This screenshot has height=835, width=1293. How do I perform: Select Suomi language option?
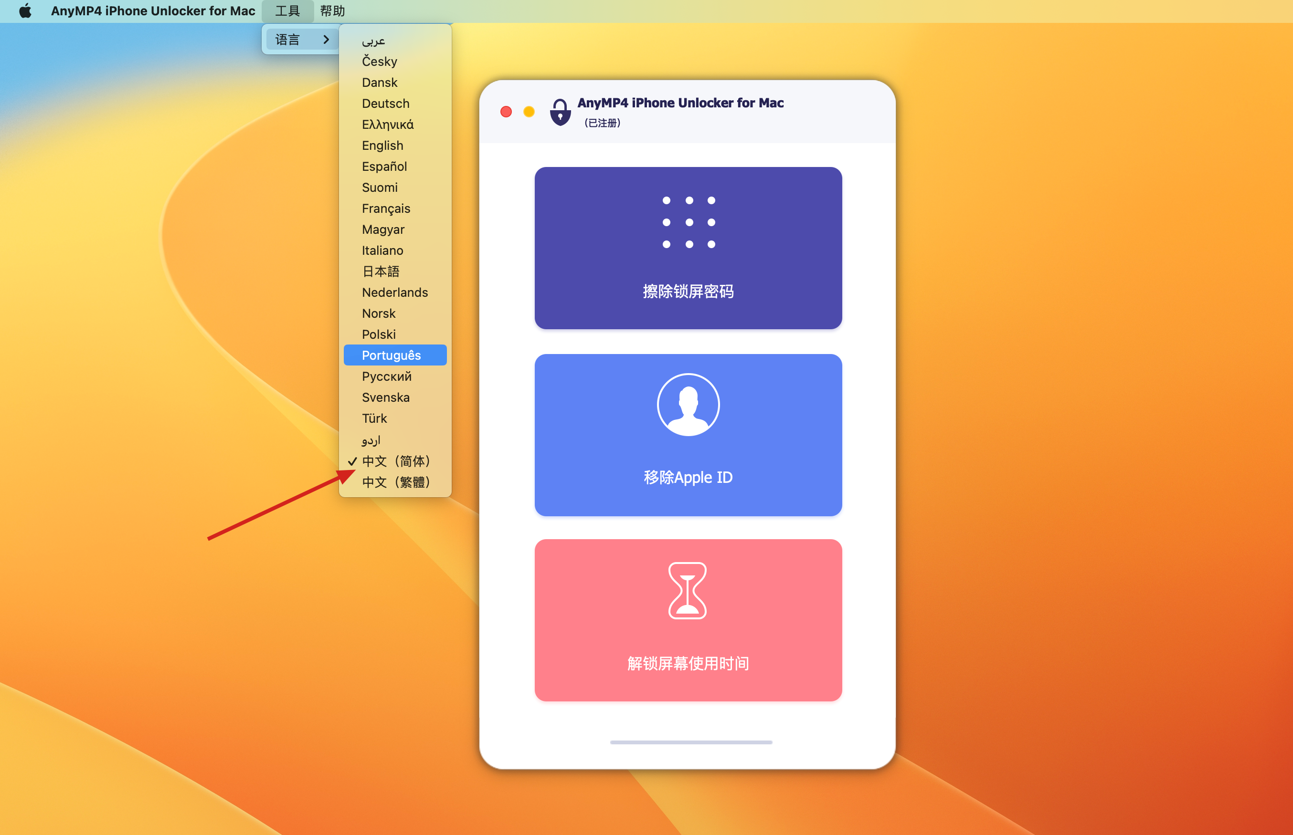[x=395, y=187]
